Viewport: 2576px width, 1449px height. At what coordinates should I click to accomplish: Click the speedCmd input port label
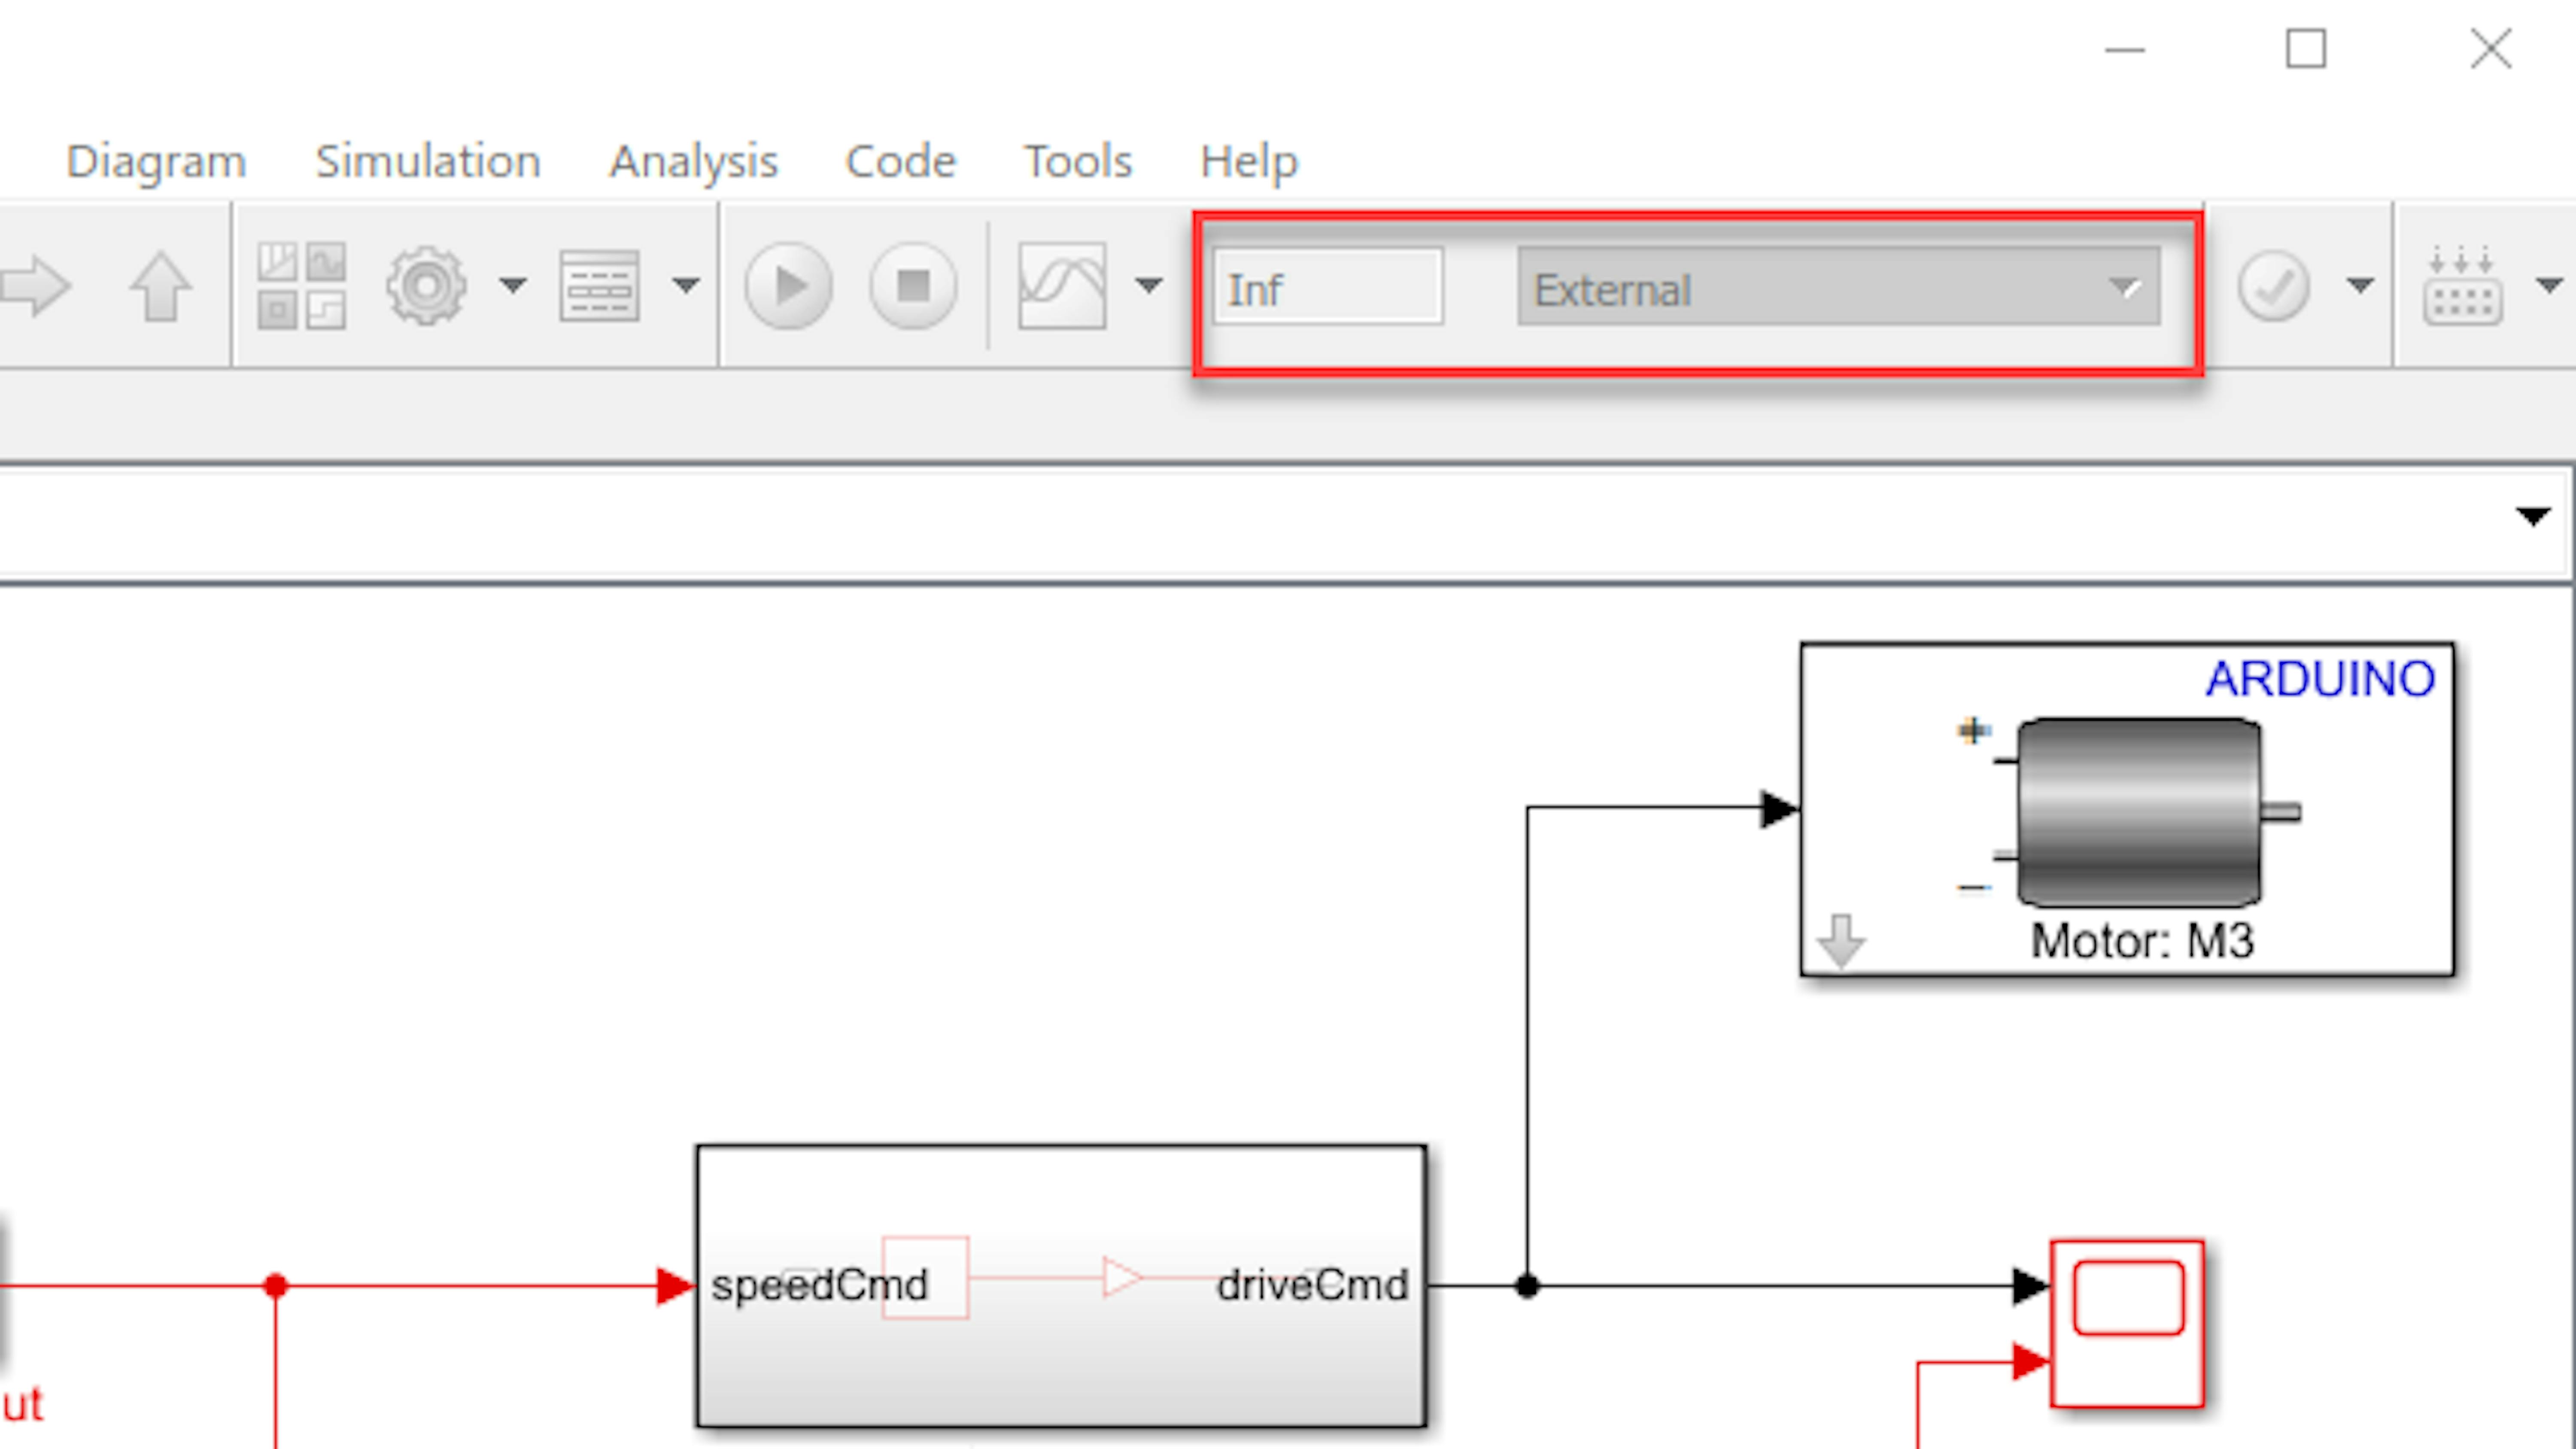820,1286
